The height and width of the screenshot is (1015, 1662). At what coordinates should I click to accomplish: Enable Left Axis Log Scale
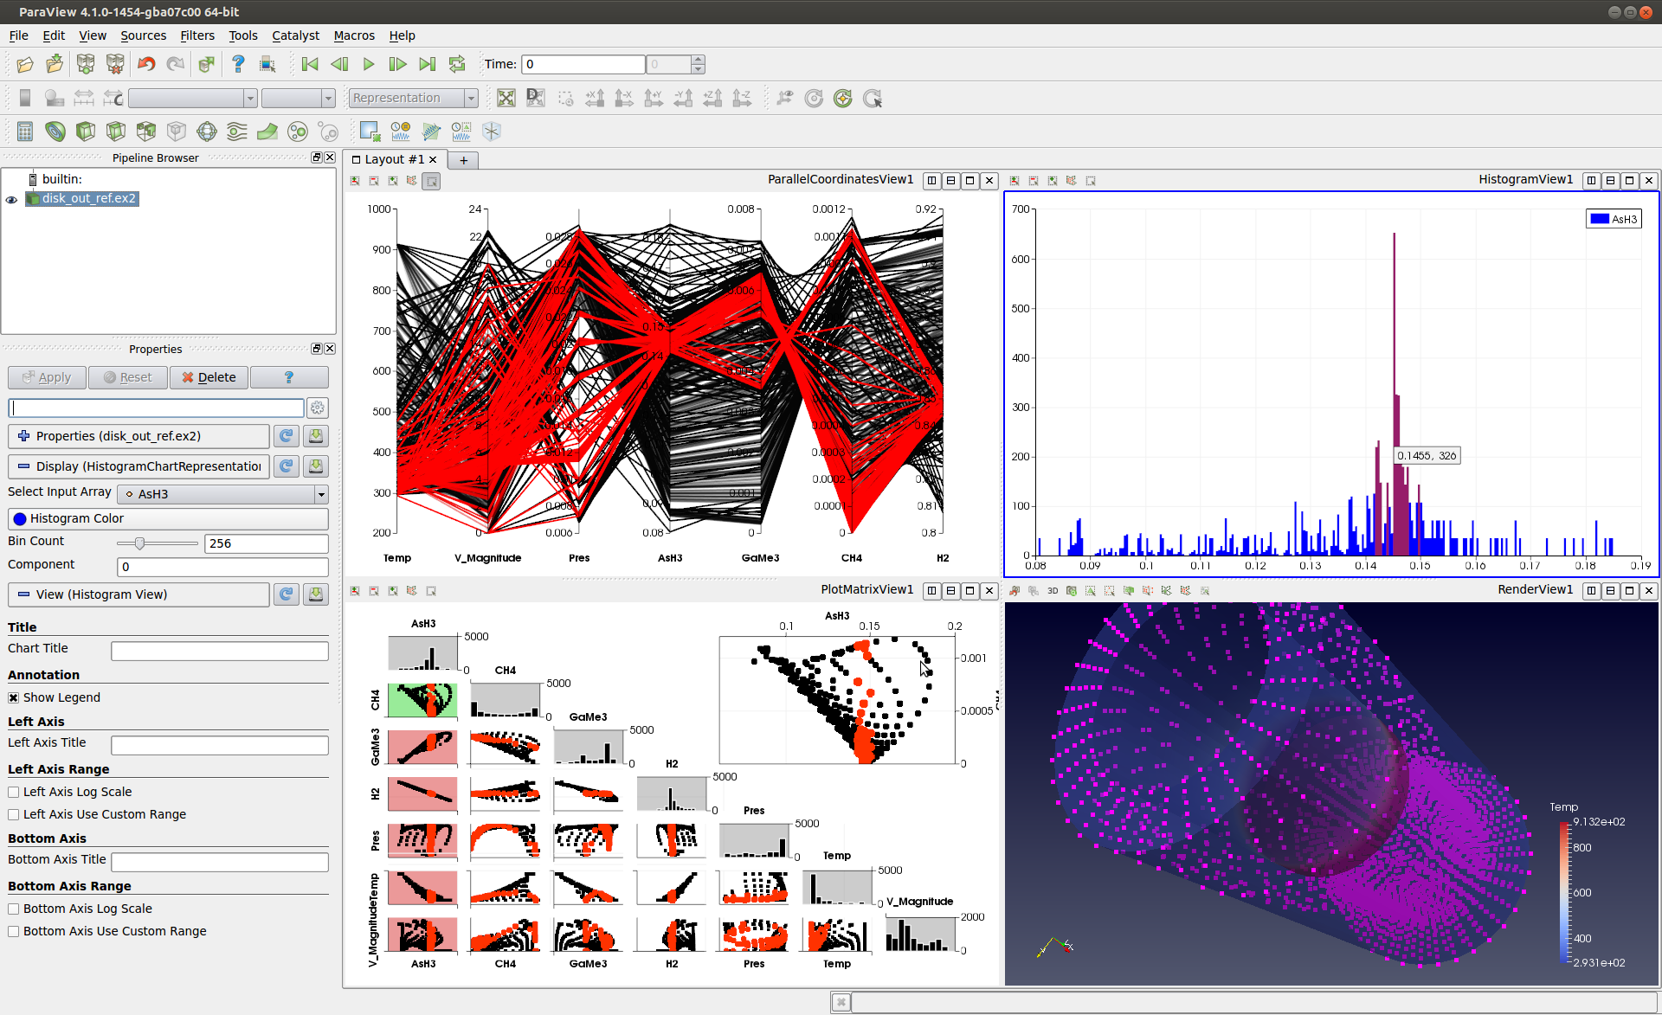coord(14,792)
